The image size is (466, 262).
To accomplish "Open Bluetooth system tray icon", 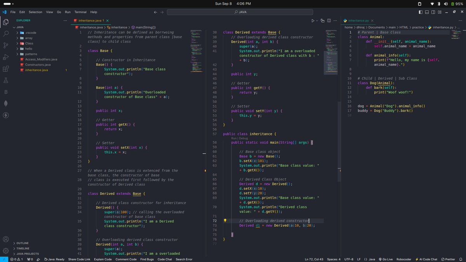I will click(x=439, y=3).
